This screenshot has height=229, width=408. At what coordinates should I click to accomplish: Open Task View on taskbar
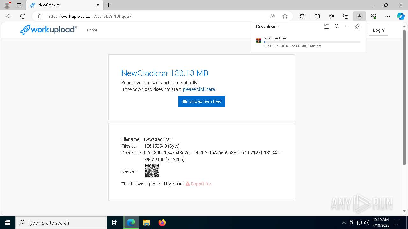115,223
